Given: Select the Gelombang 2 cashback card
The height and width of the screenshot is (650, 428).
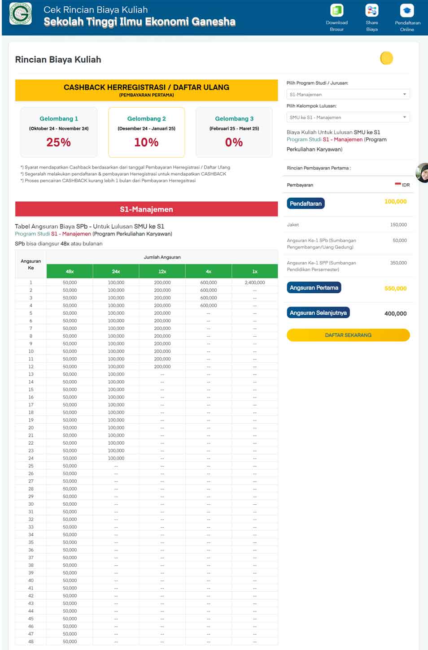Looking at the screenshot, I should [x=147, y=132].
